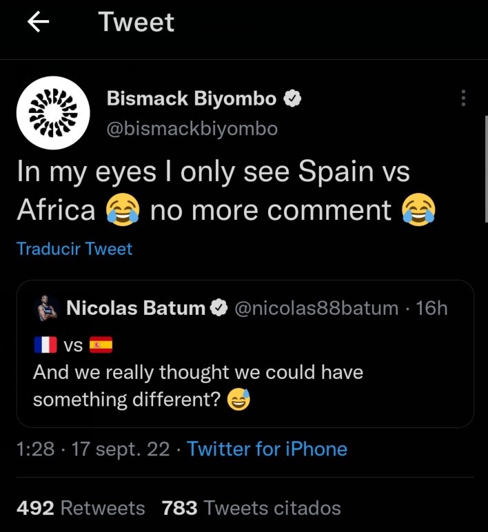This screenshot has height=532, width=488.
Task: Tap the first laughing emoji after Africa
Action: pyautogui.click(x=123, y=209)
